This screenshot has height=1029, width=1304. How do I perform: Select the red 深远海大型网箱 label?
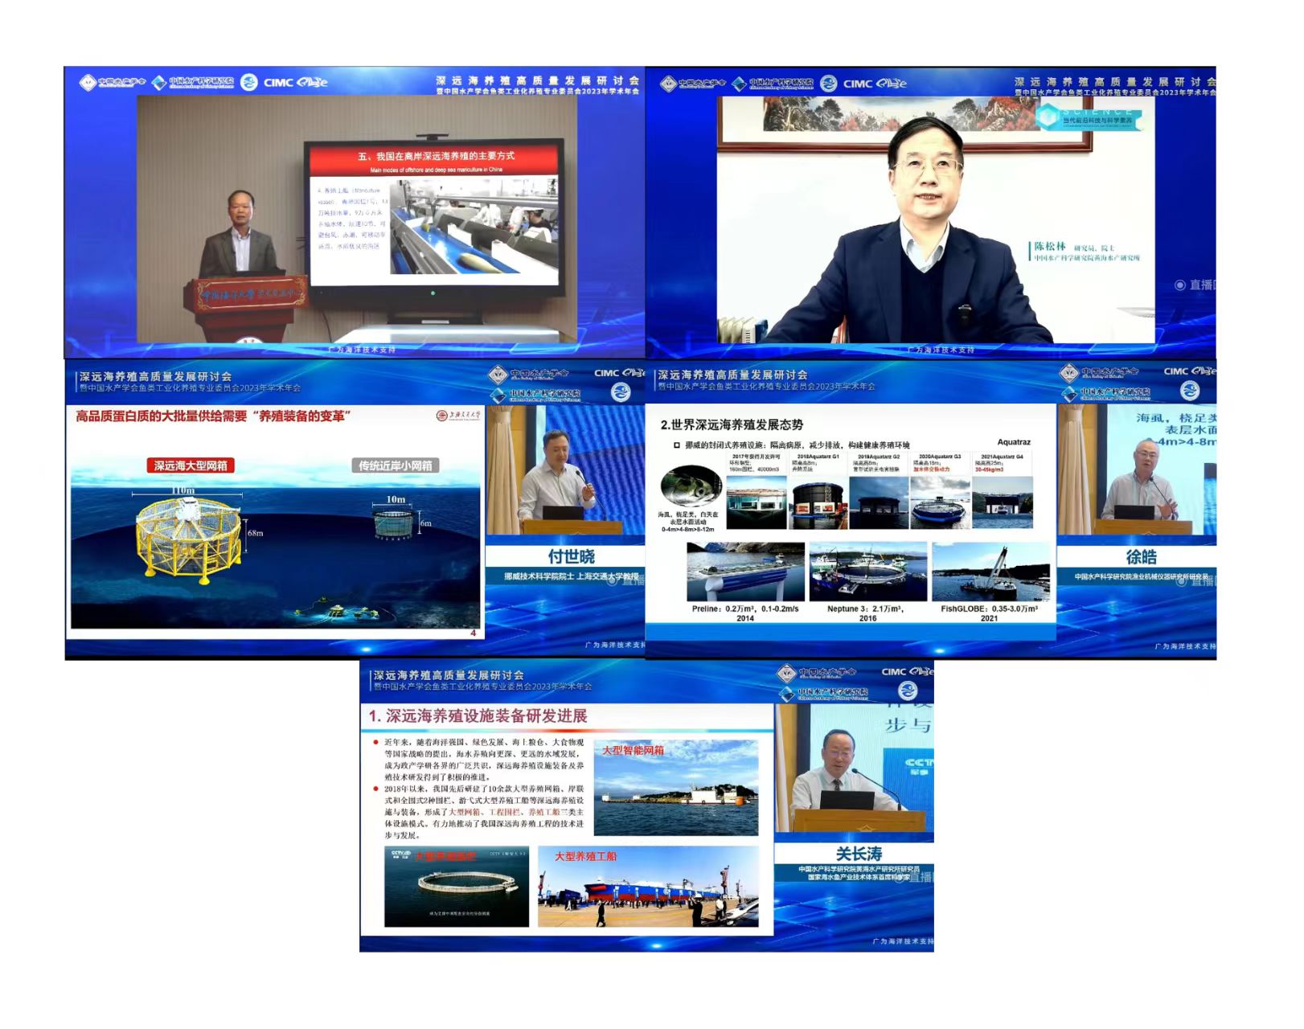coord(191,465)
